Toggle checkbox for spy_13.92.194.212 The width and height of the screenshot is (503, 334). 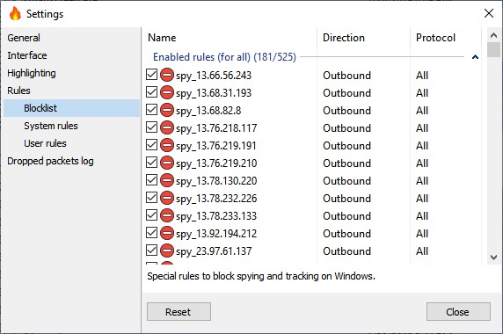pyautogui.click(x=151, y=233)
